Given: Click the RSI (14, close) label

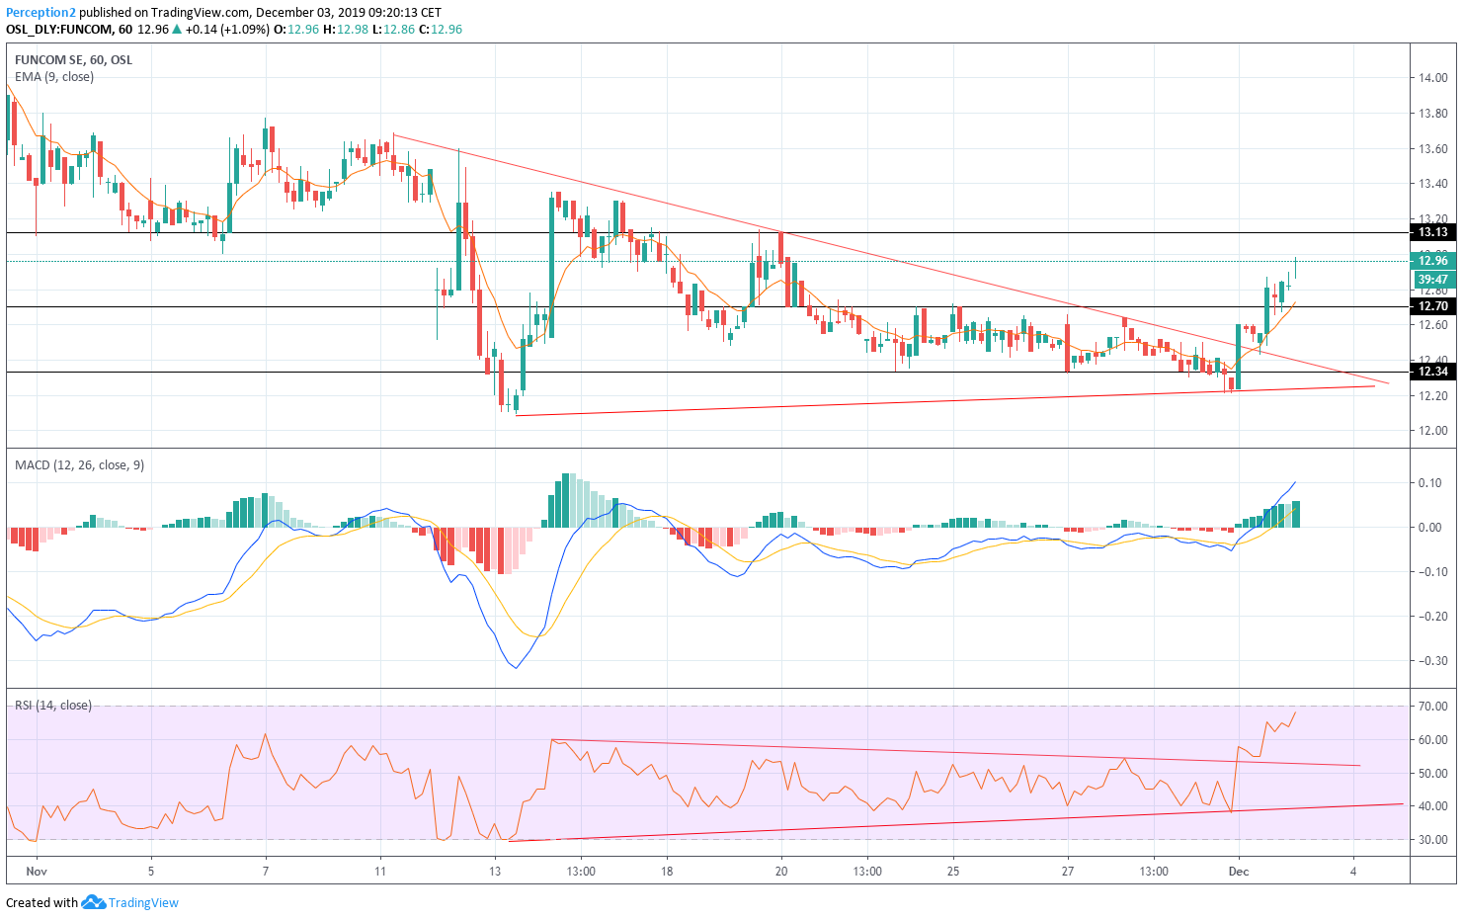Looking at the screenshot, I should click(x=53, y=706).
